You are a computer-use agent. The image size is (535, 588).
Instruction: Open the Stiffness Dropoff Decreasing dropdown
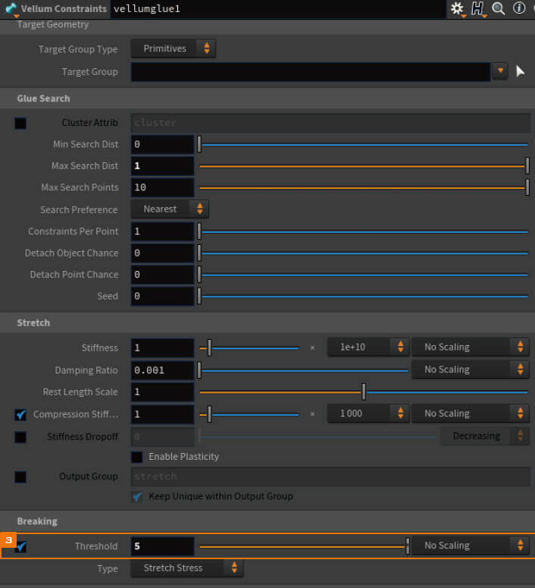click(x=485, y=436)
